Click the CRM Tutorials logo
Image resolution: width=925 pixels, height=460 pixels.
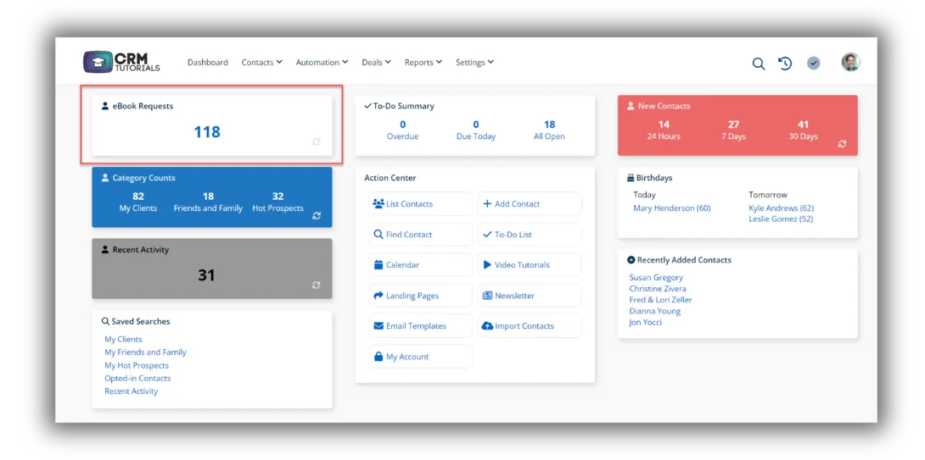tap(121, 62)
